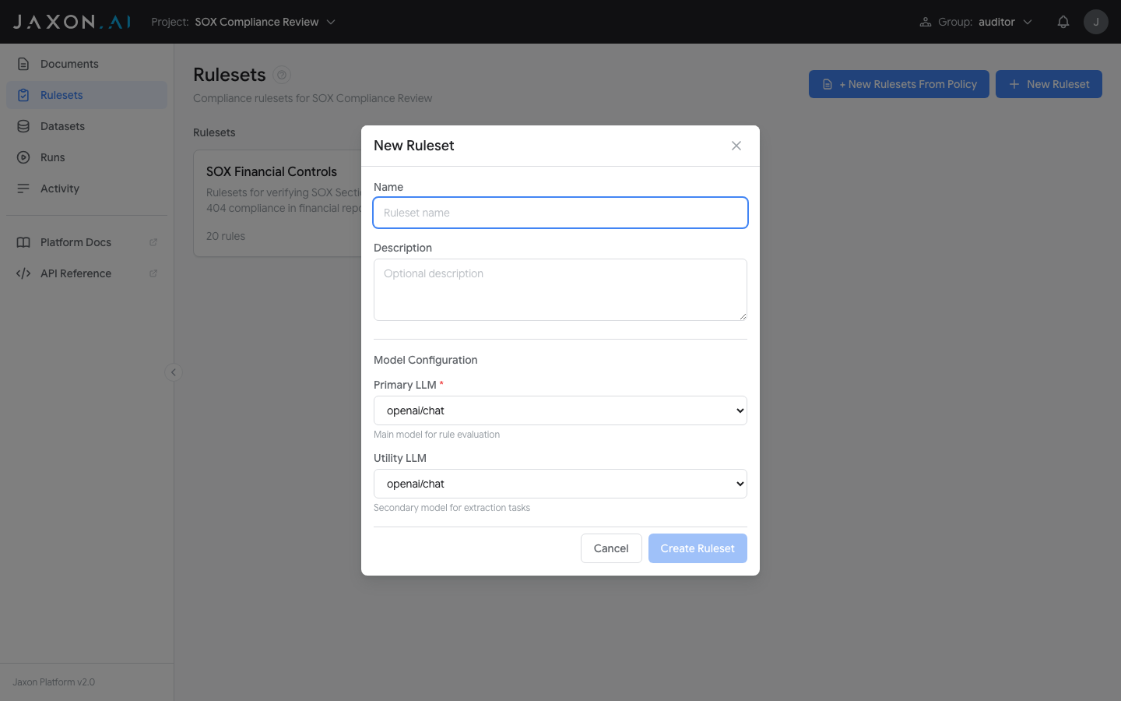The width and height of the screenshot is (1121, 701).
Task: Collapse the sidebar with the chevron arrow
Action: [x=173, y=372]
